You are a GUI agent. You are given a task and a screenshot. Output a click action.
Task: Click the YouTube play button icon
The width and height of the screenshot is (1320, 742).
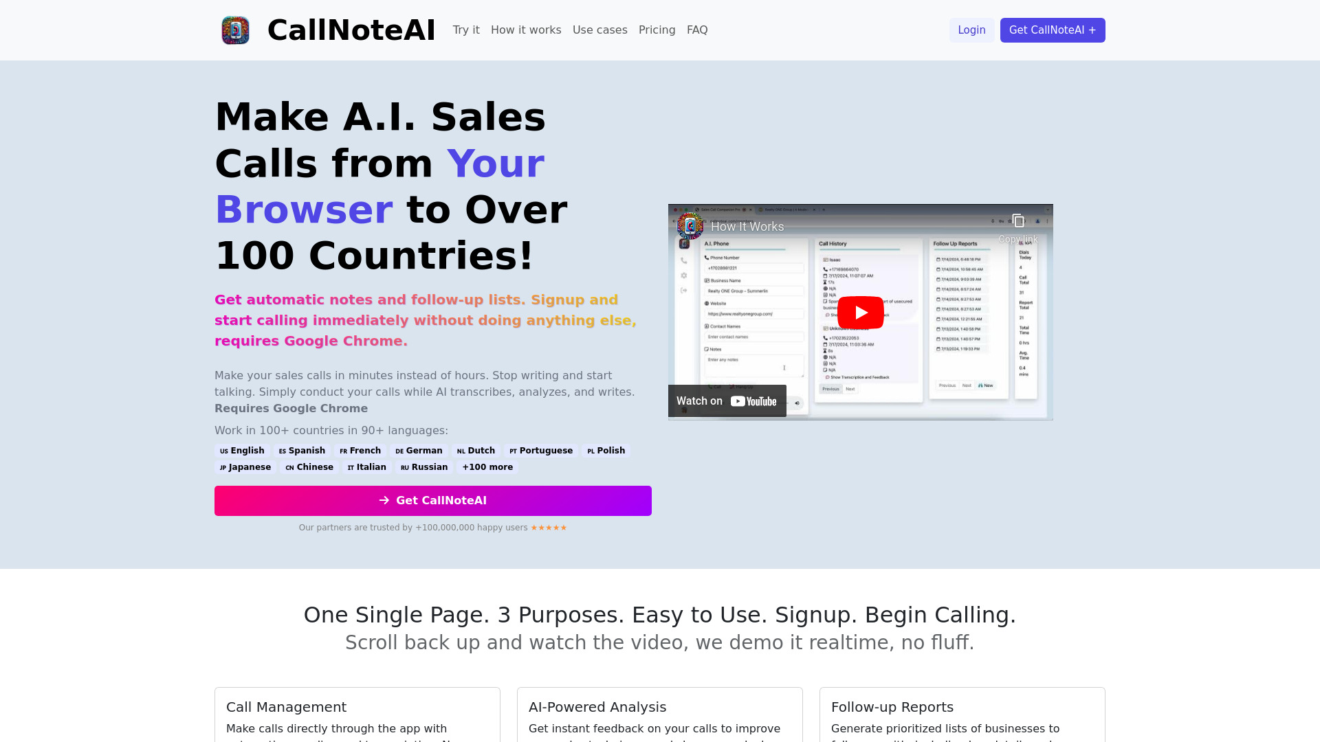tap(860, 312)
